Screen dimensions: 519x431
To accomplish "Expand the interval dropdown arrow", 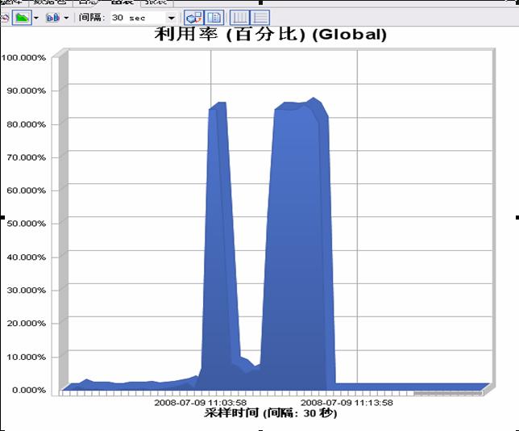I will point(171,18).
